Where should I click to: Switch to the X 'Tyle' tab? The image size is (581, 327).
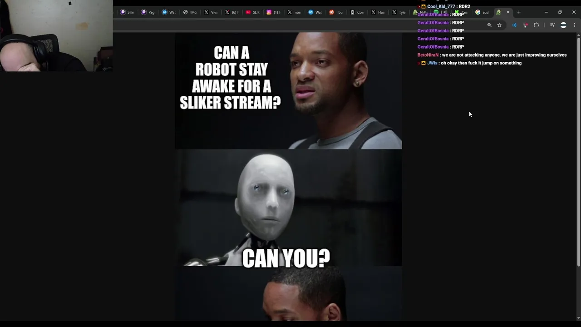tap(399, 12)
